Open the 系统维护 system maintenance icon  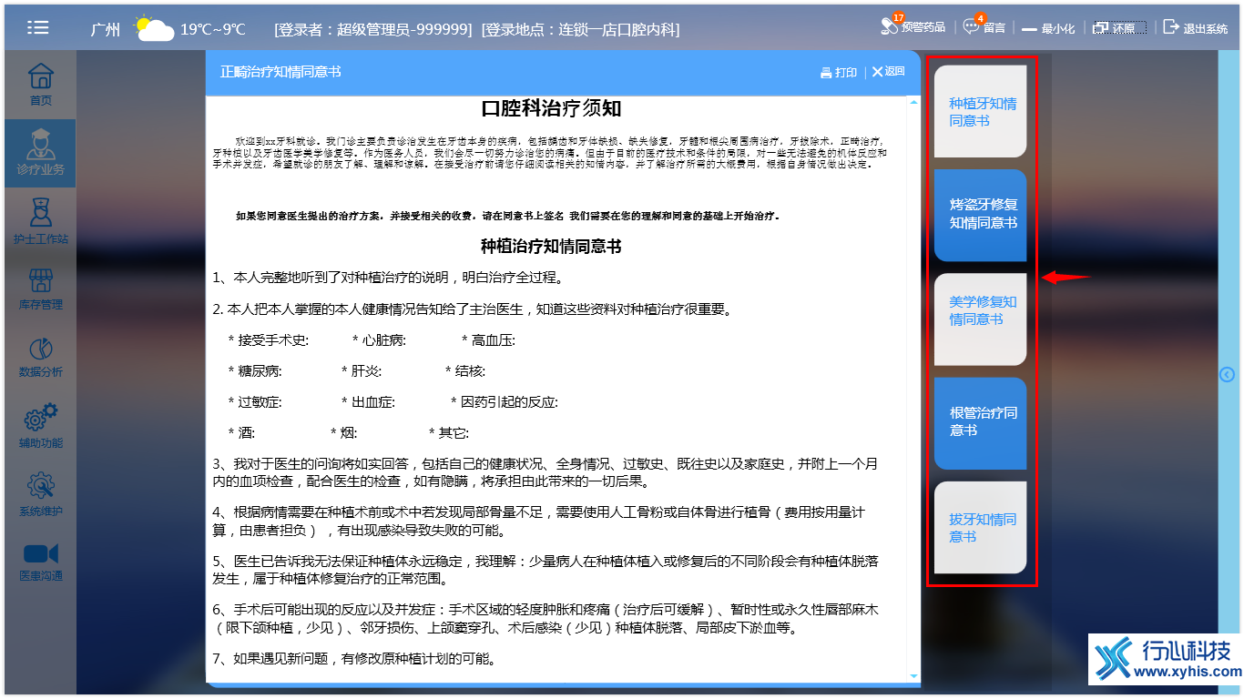[39, 491]
